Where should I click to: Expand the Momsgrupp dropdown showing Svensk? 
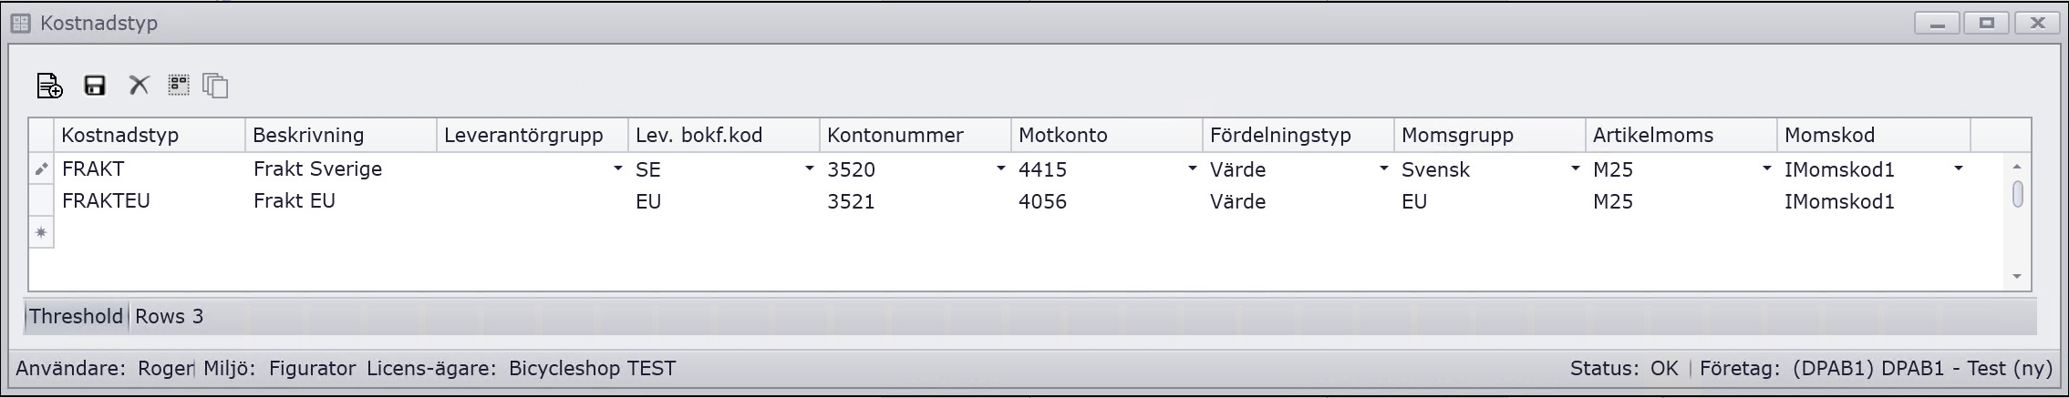click(1575, 169)
